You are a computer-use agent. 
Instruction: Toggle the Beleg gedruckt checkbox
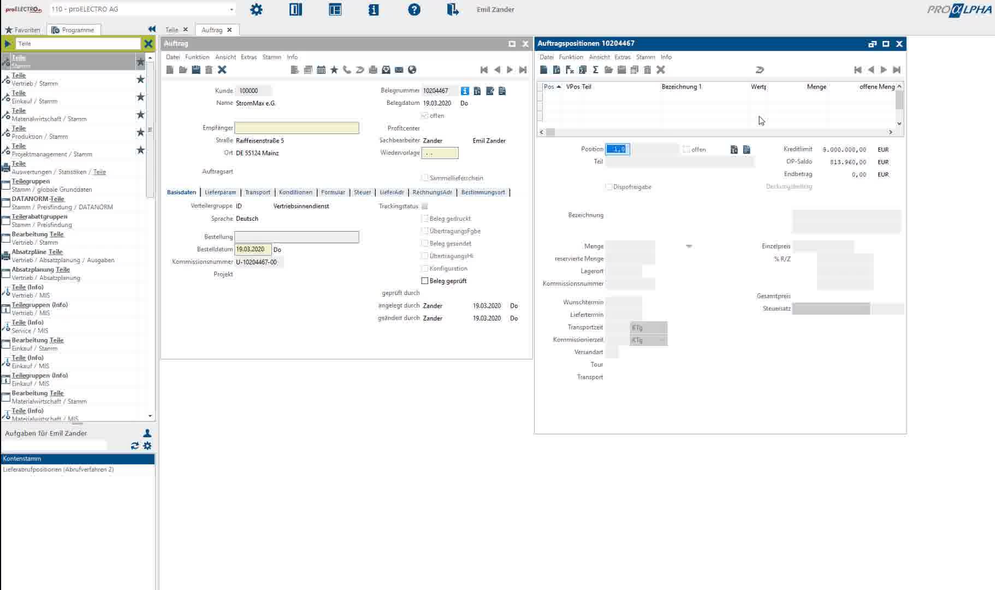coord(425,218)
